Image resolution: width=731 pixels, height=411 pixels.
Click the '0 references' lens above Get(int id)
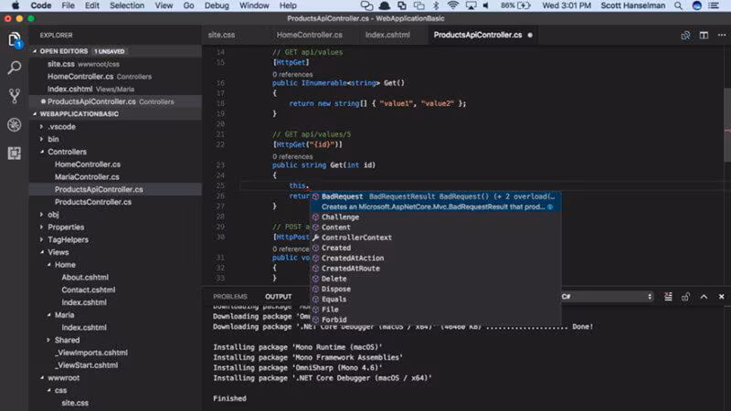click(x=292, y=156)
